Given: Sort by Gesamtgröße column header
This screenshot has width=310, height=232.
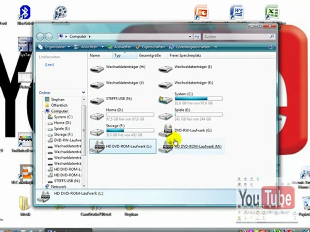Looking at the screenshot, I should [x=152, y=56].
